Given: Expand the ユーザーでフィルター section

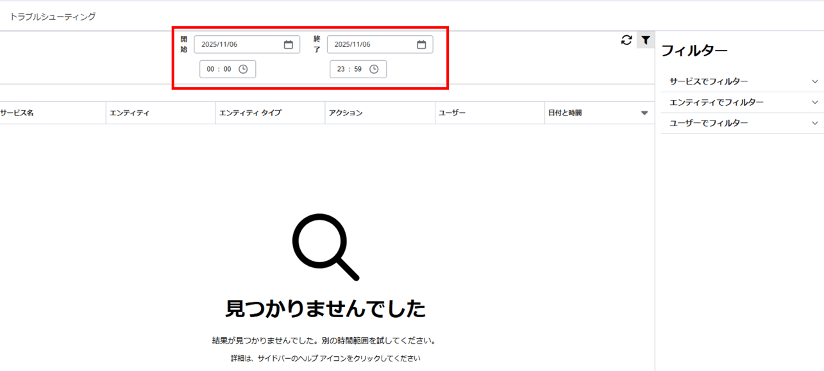Looking at the screenshot, I should (x=814, y=123).
